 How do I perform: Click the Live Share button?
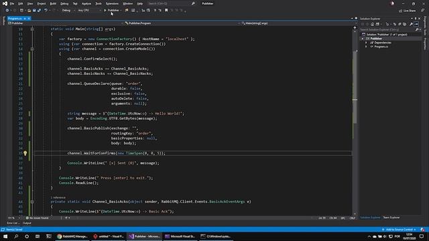(407, 11)
